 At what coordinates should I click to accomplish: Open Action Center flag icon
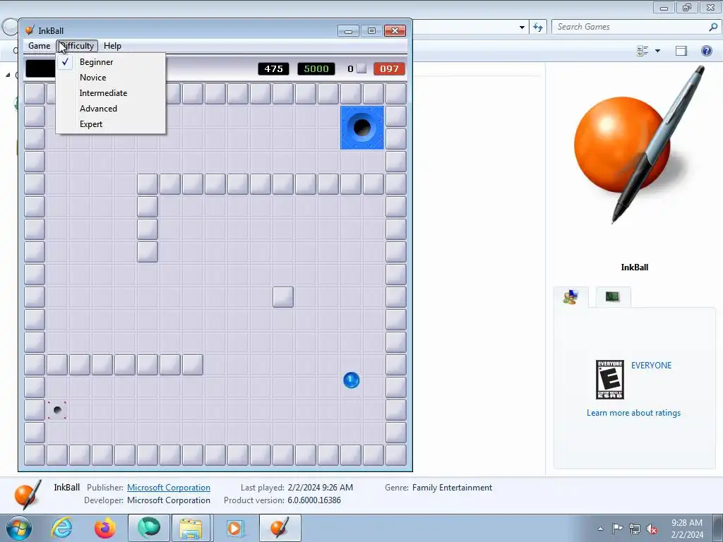pyautogui.click(x=617, y=529)
